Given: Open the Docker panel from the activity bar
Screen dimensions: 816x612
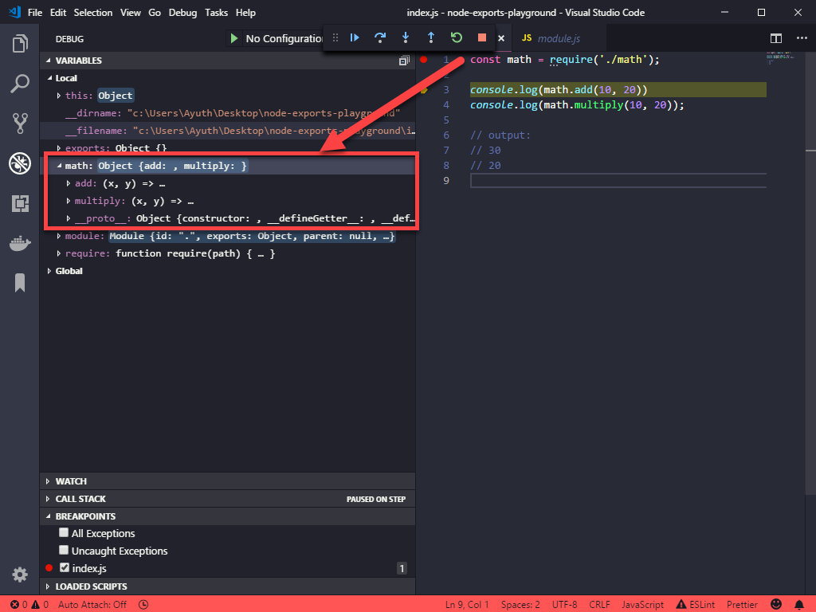Looking at the screenshot, I should [20, 243].
